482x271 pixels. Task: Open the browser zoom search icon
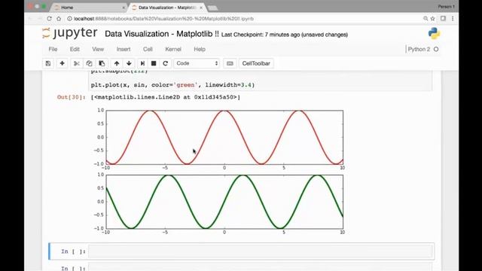click(x=426, y=19)
